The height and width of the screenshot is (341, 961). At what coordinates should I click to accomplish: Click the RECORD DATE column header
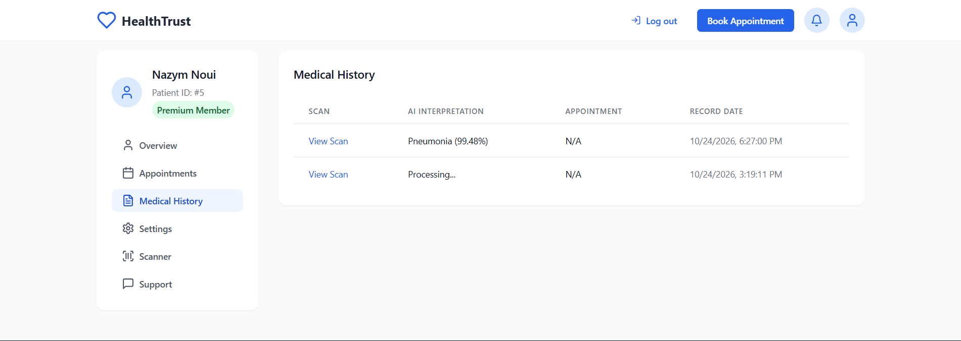point(716,111)
